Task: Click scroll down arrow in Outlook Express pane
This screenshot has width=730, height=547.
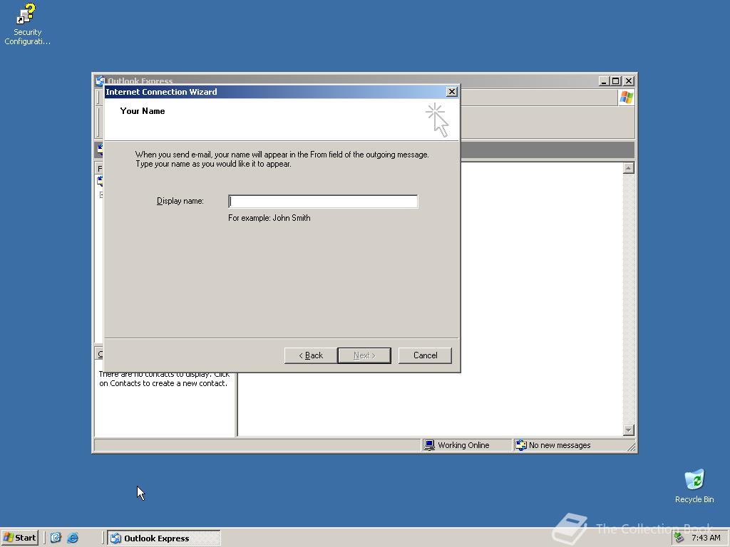Action: [x=629, y=430]
